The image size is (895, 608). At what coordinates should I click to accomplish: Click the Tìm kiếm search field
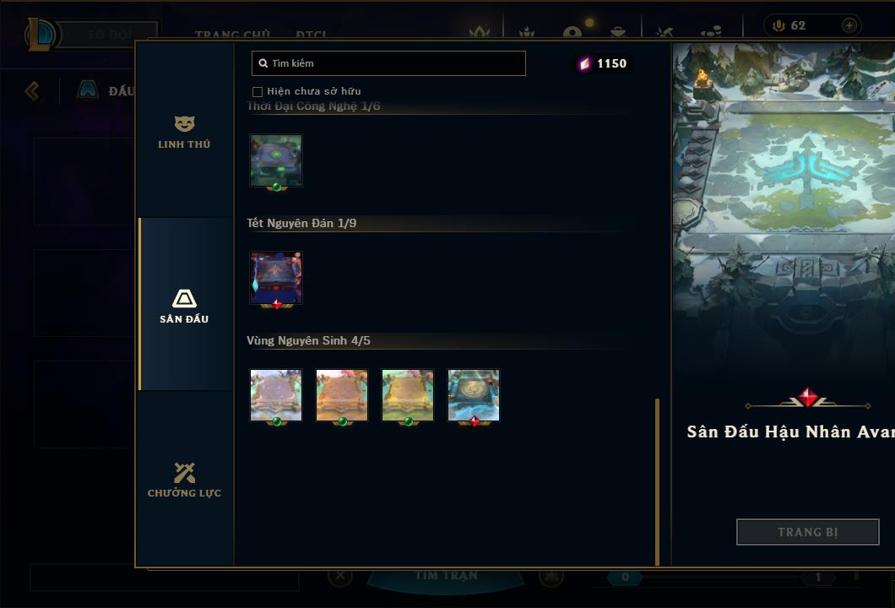coord(388,63)
